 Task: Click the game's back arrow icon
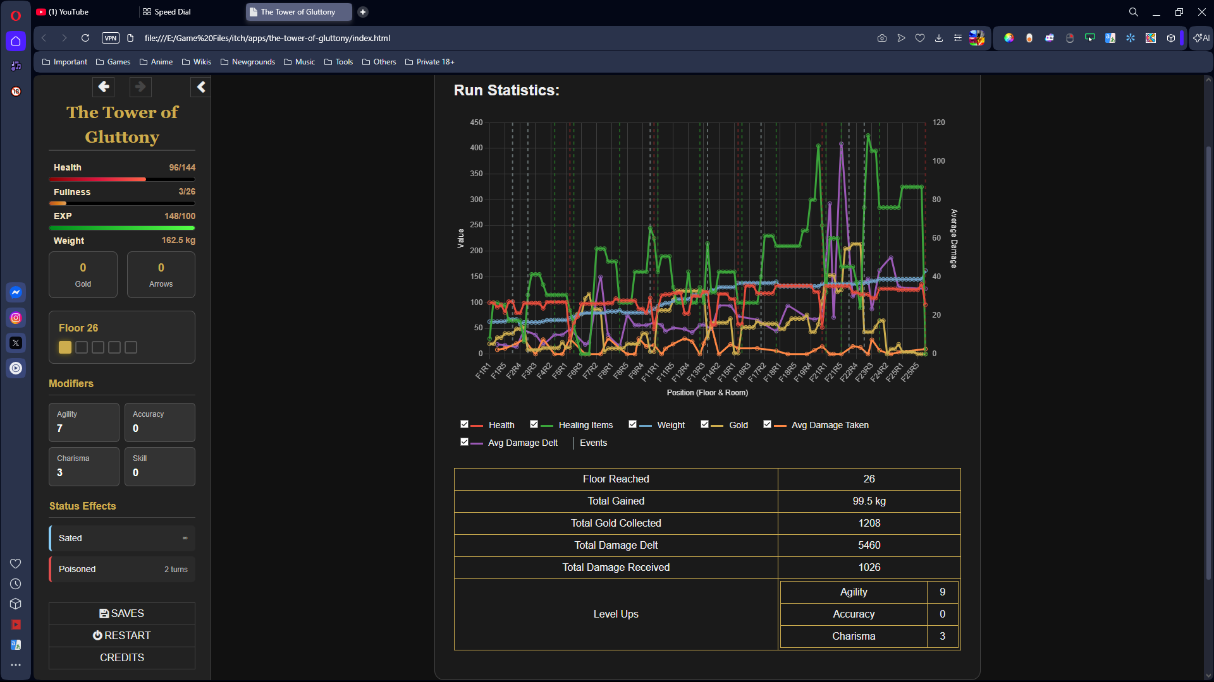pyautogui.click(x=104, y=87)
